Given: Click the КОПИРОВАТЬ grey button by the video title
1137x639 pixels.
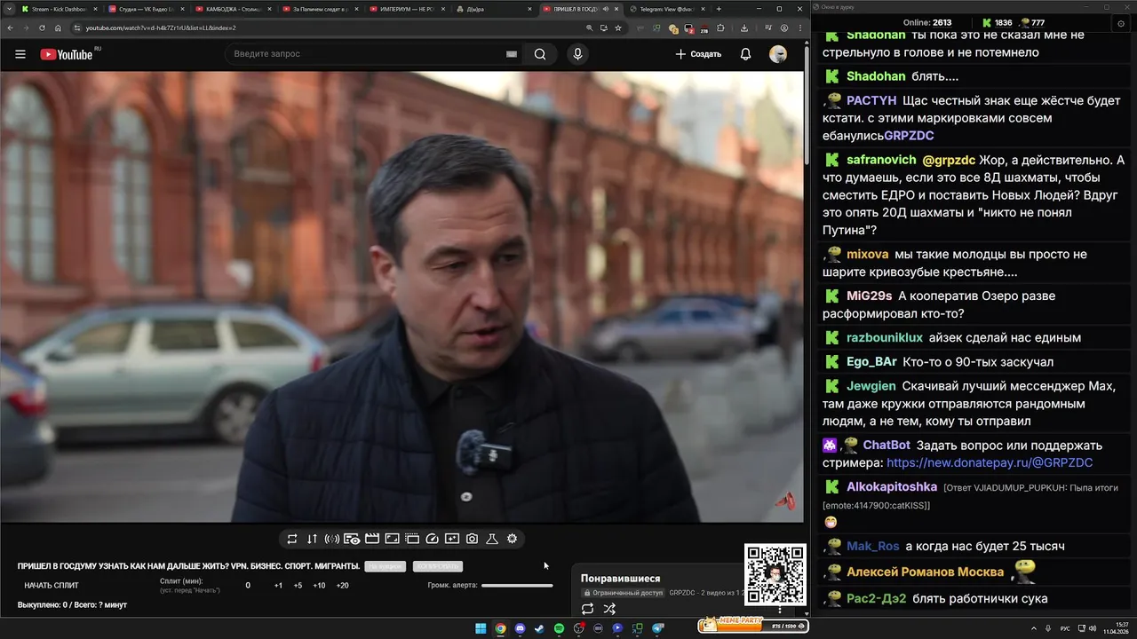Looking at the screenshot, I should pos(438,566).
